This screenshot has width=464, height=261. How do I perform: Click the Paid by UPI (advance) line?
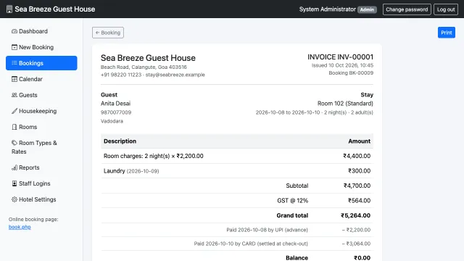point(268,230)
